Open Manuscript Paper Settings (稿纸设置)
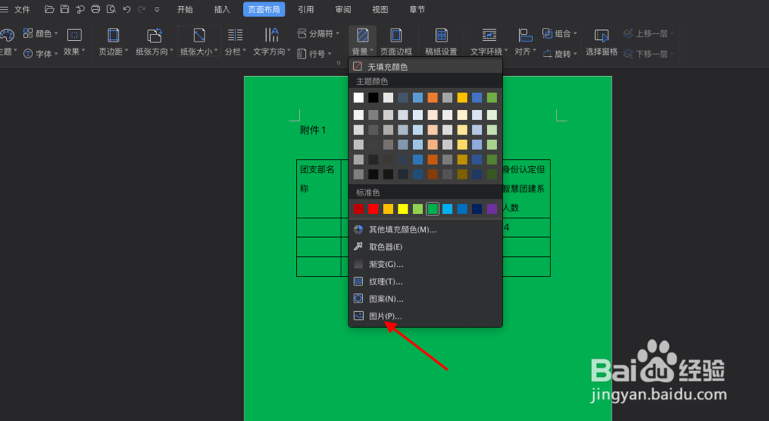769x421 pixels. click(441, 42)
